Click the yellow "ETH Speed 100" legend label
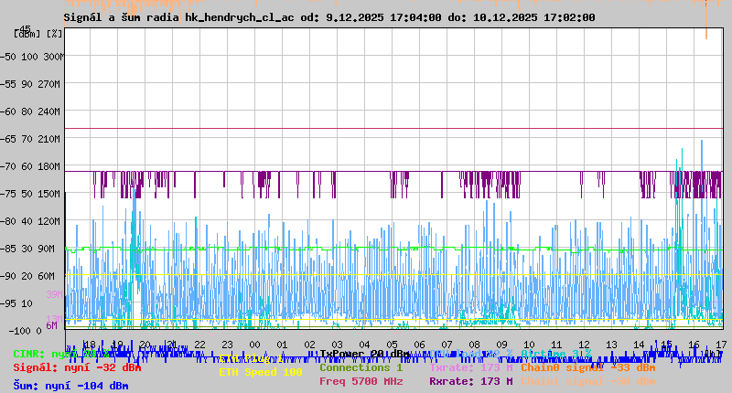This screenshot has height=393, width=732. tap(260, 372)
